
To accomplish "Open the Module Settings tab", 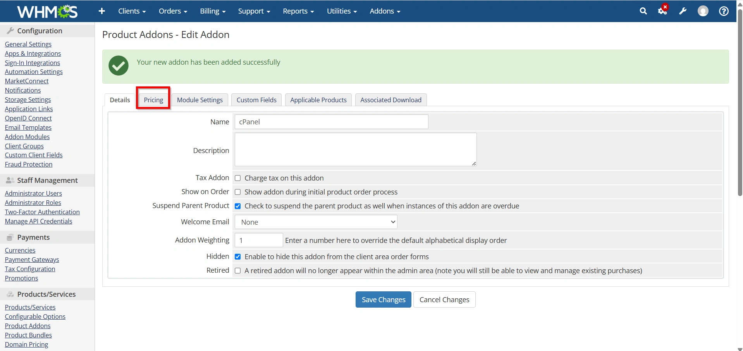I will tap(200, 100).
